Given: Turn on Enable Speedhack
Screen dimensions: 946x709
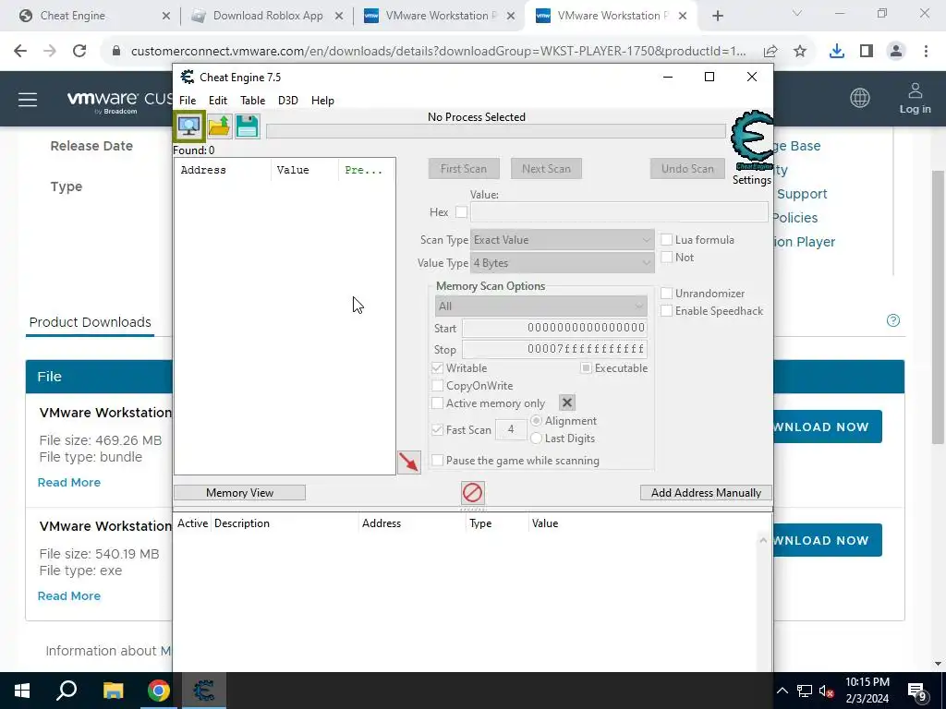Looking at the screenshot, I should click(667, 310).
